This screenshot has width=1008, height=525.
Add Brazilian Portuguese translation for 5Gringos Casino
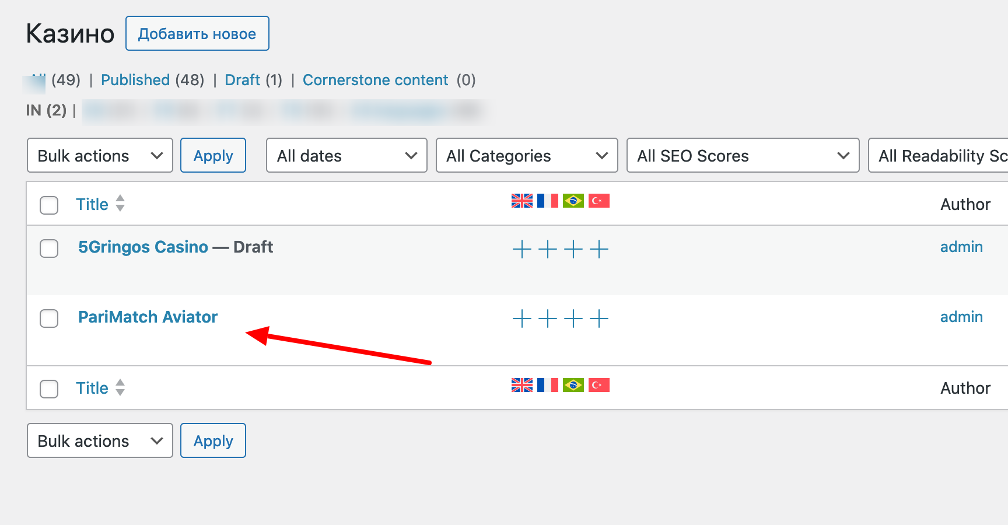(x=573, y=250)
